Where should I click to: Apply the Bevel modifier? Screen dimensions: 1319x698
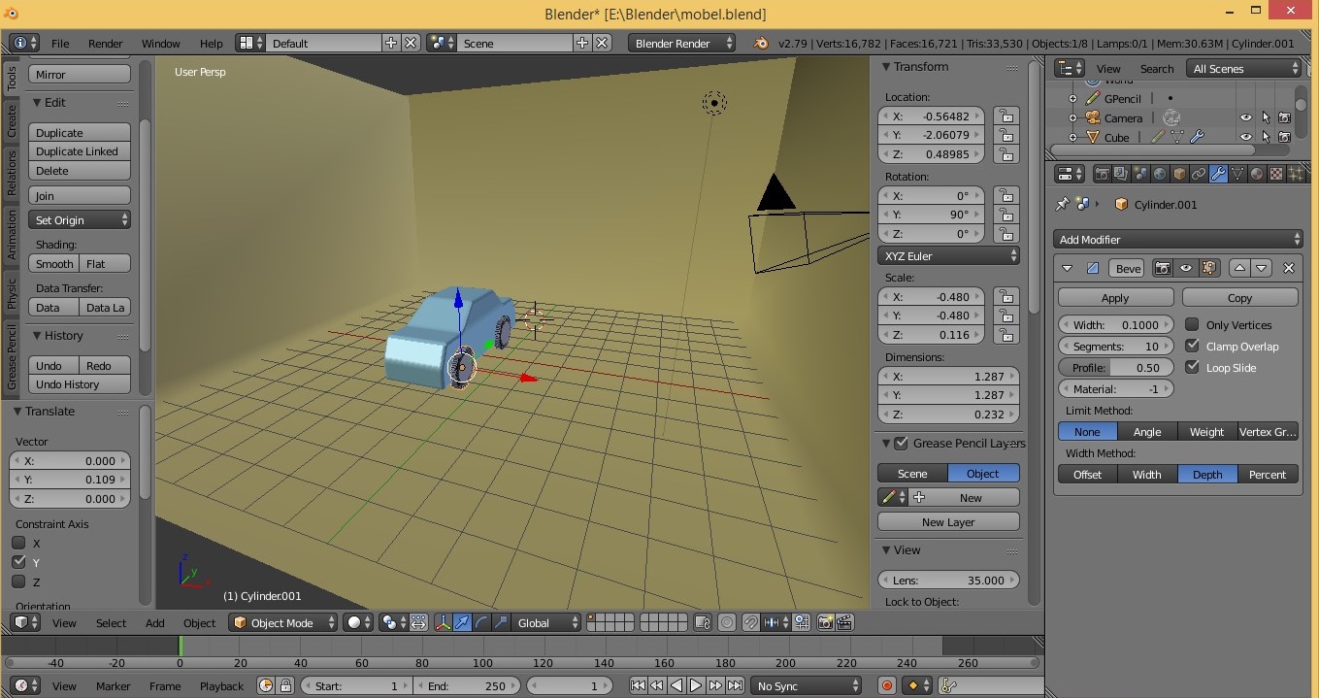coord(1114,297)
